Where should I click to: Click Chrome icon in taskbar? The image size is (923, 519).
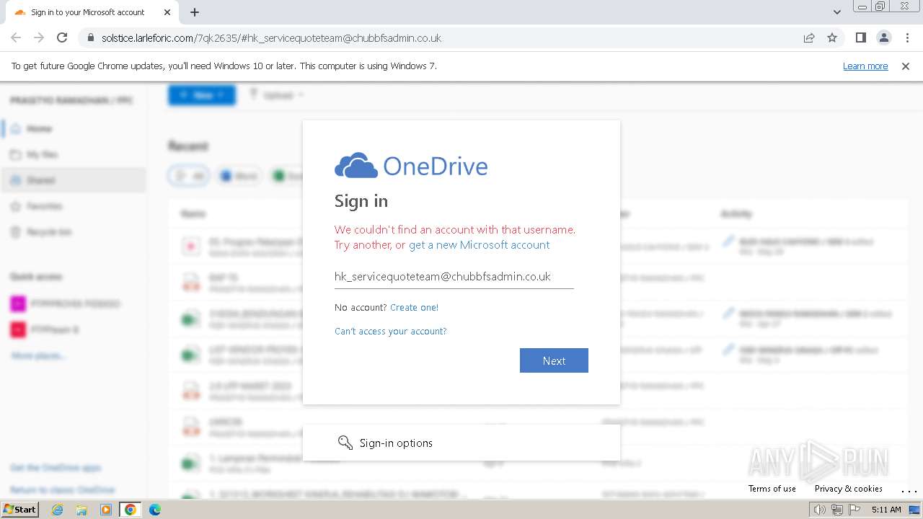tap(131, 510)
